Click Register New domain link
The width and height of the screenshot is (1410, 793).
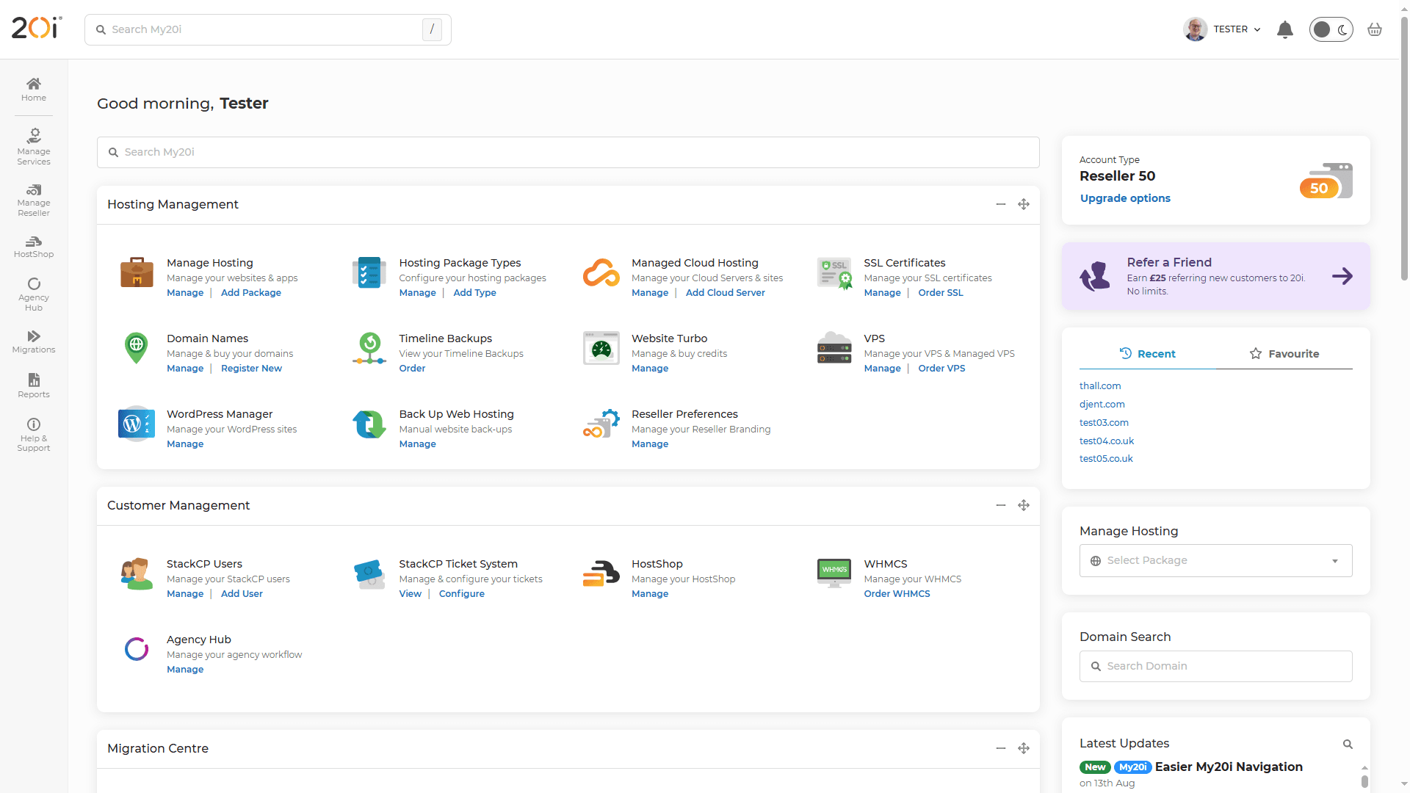[251, 368]
